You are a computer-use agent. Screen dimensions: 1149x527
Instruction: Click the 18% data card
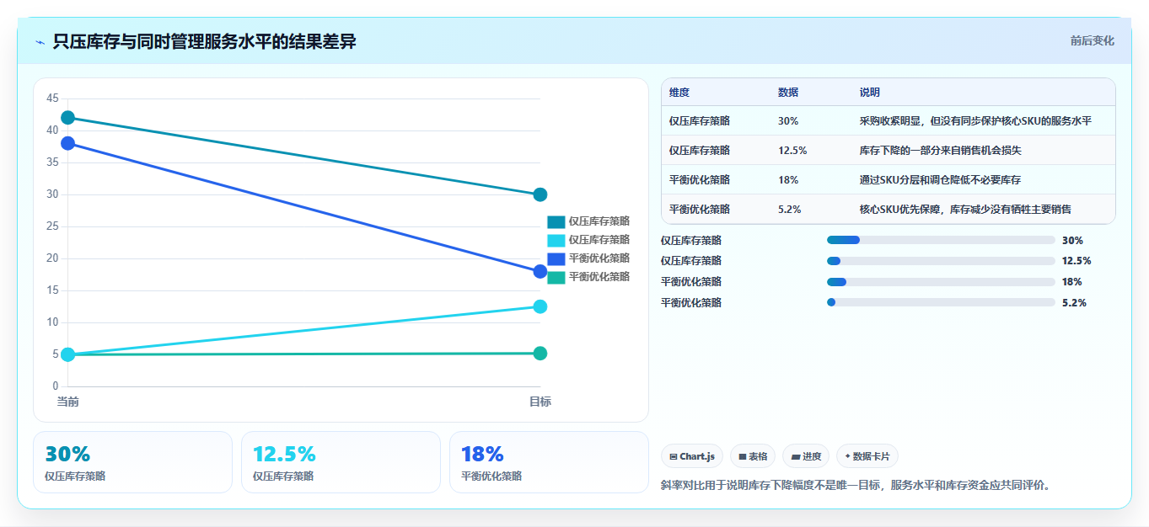click(x=549, y=462)
